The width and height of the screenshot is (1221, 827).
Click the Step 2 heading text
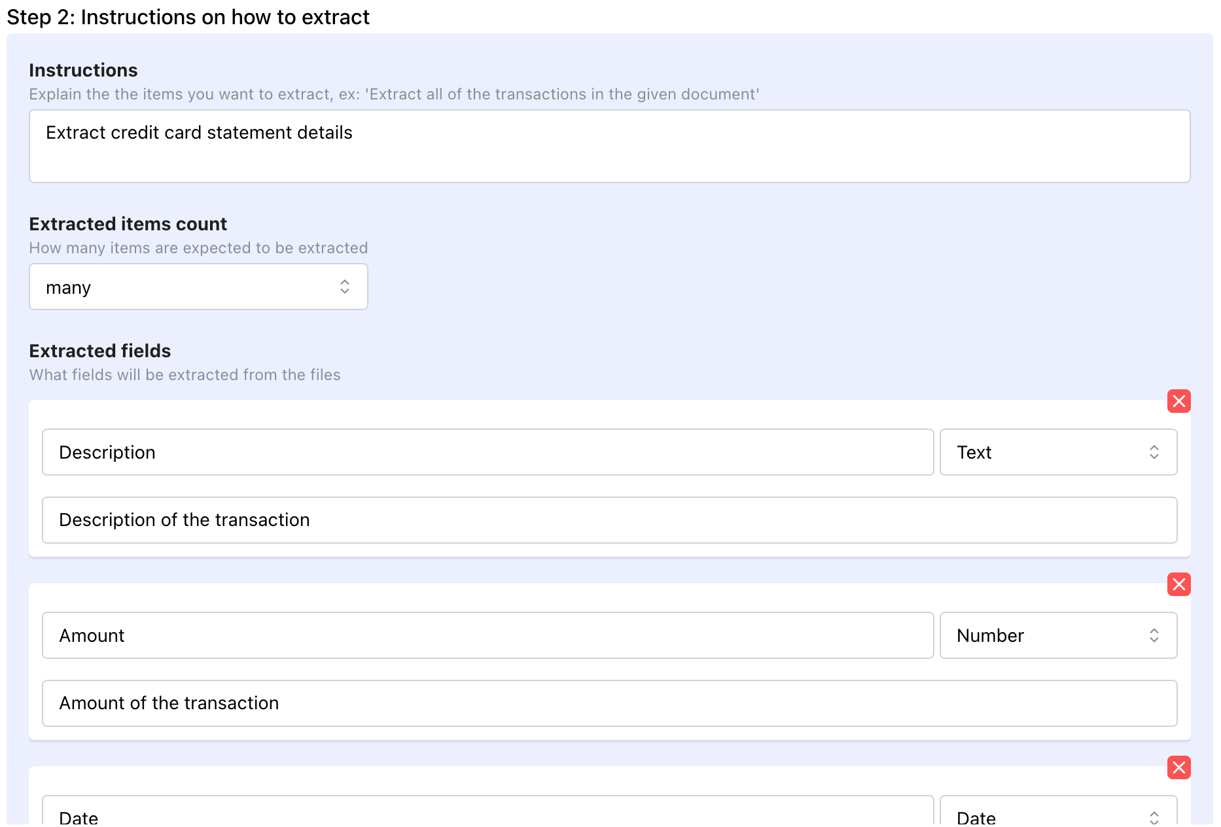click(x=188, y=17)
